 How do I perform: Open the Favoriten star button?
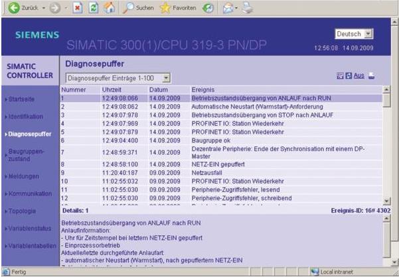point(178,8)
